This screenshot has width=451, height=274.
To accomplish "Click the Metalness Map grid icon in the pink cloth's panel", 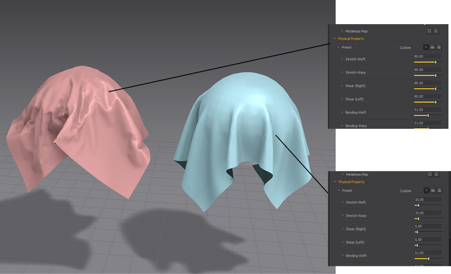I will tap(429, 31).
